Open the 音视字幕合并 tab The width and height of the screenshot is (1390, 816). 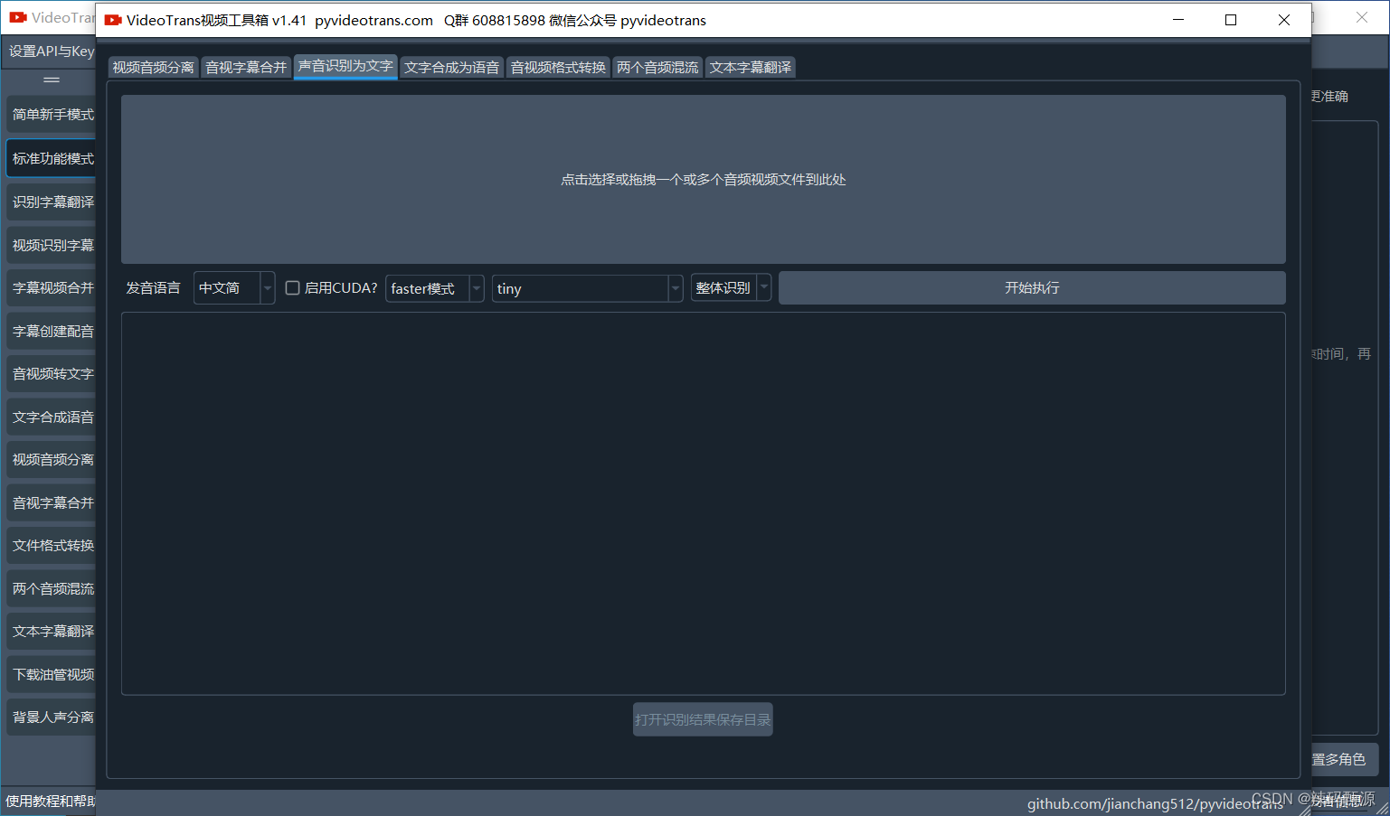(x=246, y=68)
